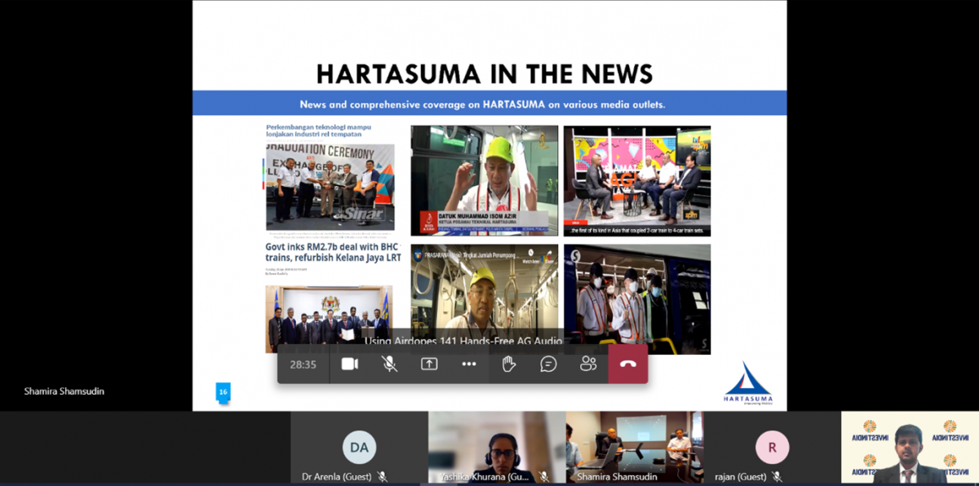Image resolution: width=979 pixels, height=486 pixels.
Task: Click the muted mic icon beside Yashika Khurana
Action: (543, 476)
